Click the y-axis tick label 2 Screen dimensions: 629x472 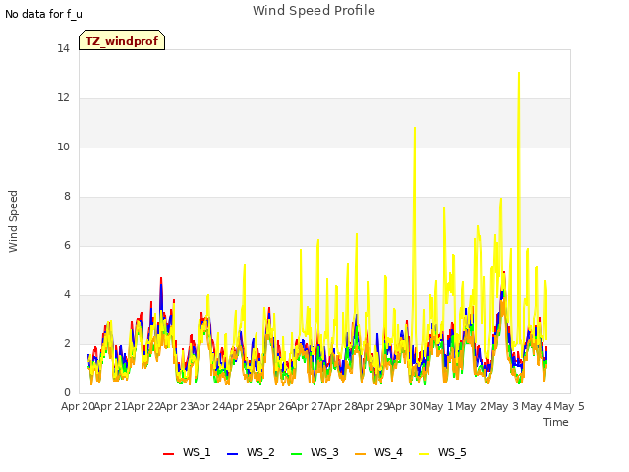[67, 344]
